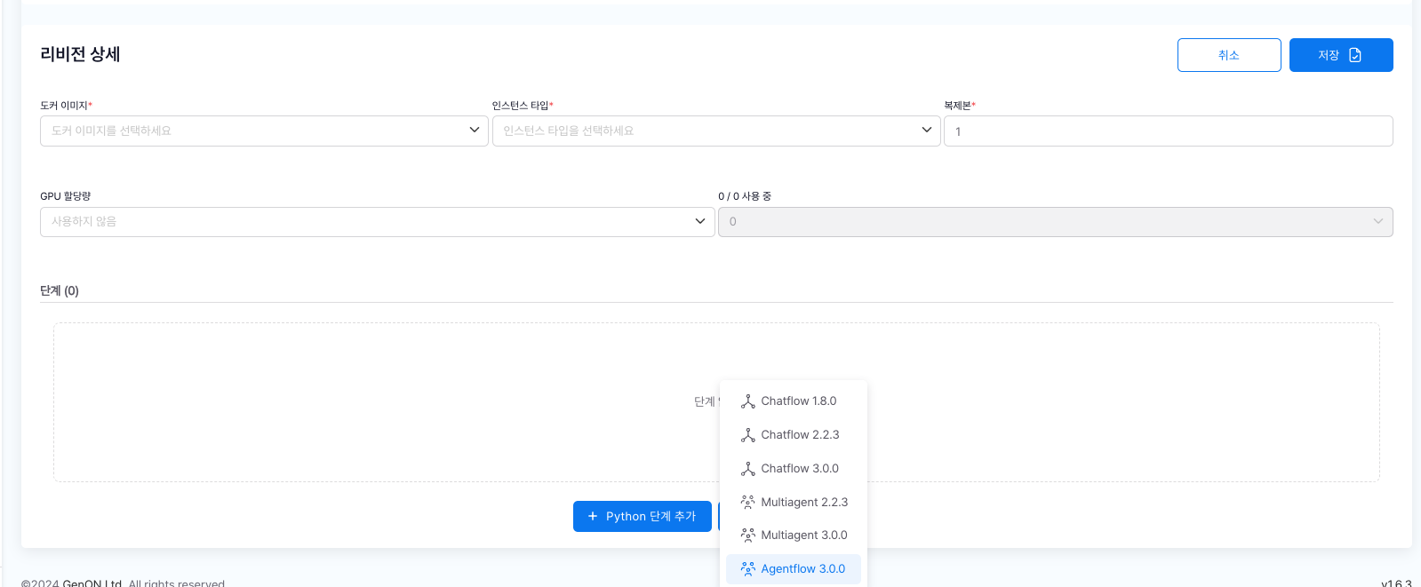Image resolution: width=1421 pixels, height=587 pixels.
Task: Expand the 인스턴스 타입 dropdown
Action: [x=715, y=131]
